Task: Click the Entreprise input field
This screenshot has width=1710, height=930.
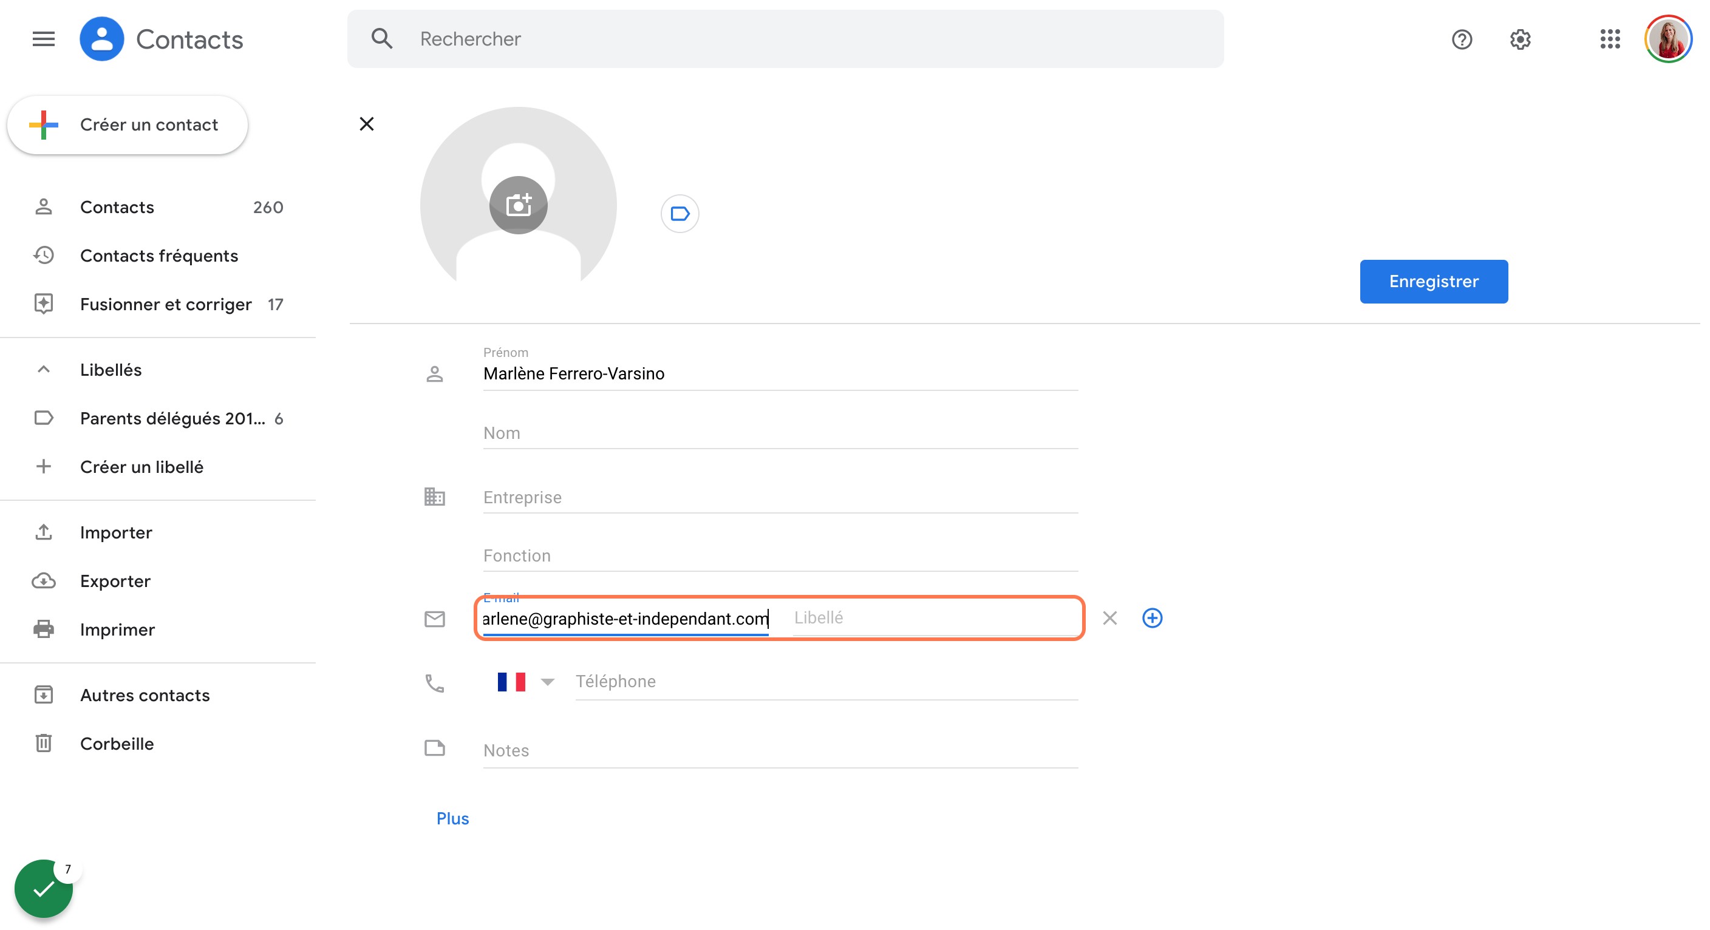Action: coord(781,497)
